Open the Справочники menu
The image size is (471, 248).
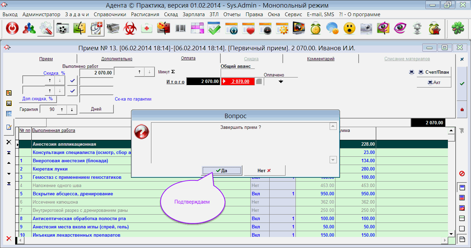click(x=110, y=14)
